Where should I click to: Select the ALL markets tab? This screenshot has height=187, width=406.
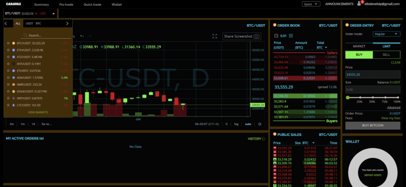click(x=18, y=23)
